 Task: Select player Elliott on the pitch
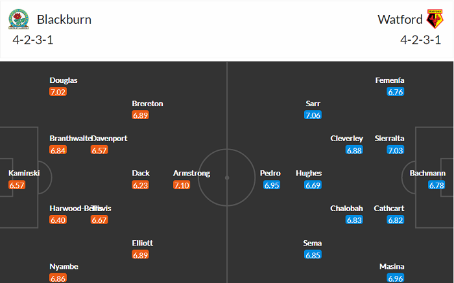(x=143, y=243)
